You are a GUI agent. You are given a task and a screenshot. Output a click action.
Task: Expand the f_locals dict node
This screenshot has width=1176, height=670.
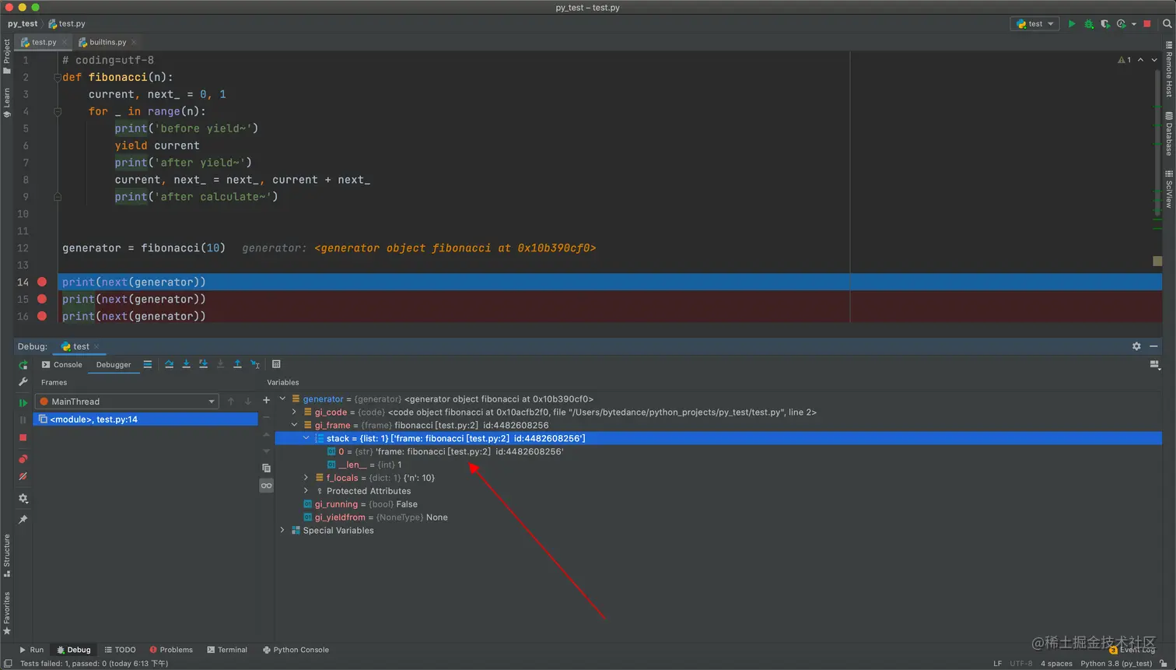(306, 478)
